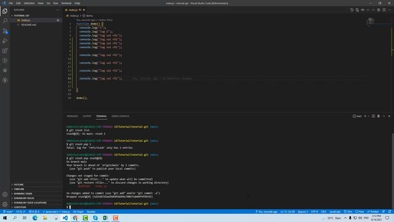Change the CRLF end of line sequence

[x=324, y=212]
